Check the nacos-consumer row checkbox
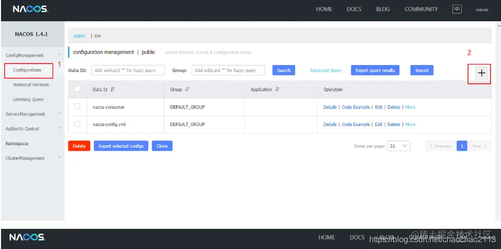The height and width of the screenshot is (249, 501). (x=77, y=107)
